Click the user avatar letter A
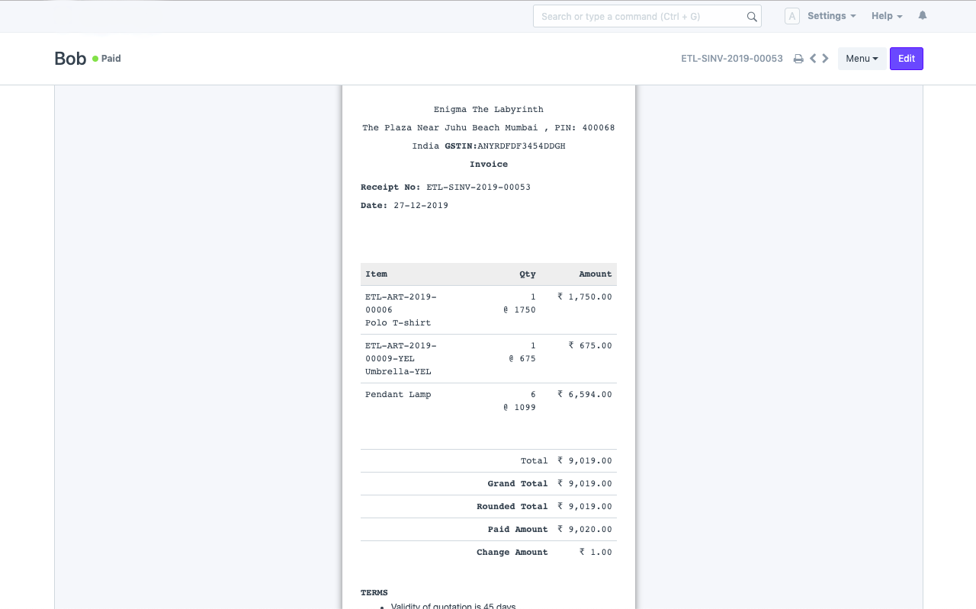 pyautogui.click(x=792, y=16)
